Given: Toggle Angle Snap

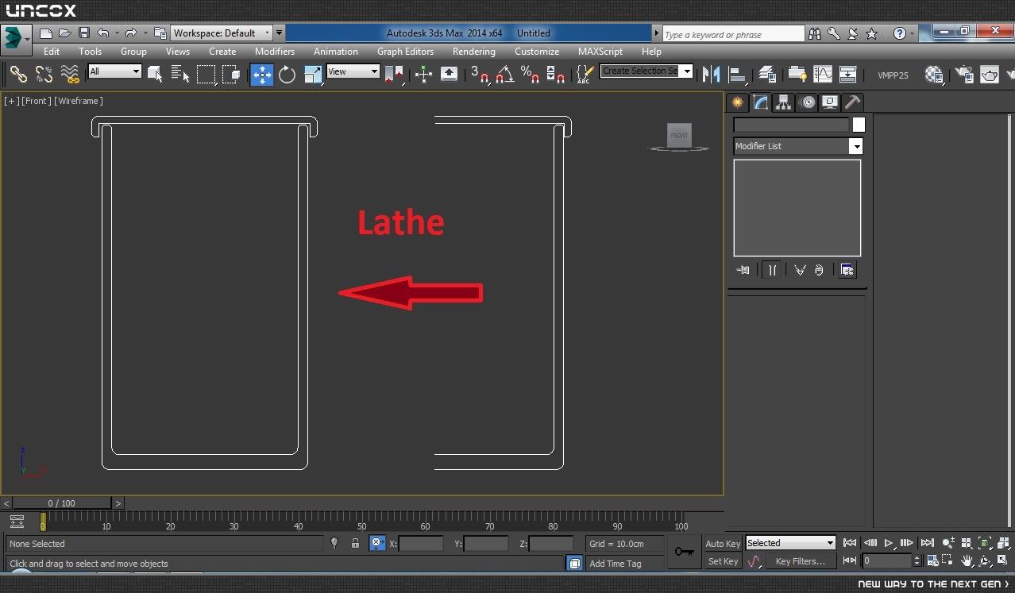Looking at the screenshot, I should 505,75.
